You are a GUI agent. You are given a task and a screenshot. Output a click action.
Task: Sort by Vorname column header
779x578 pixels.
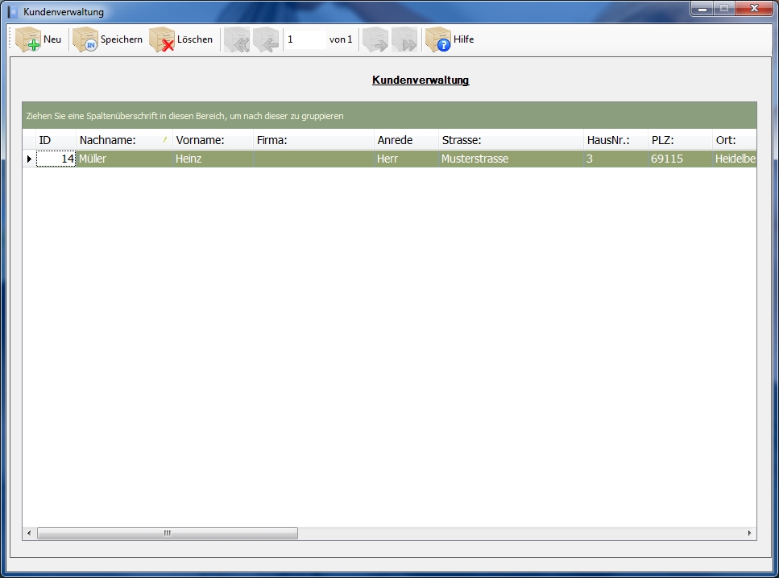pos(200,140)
